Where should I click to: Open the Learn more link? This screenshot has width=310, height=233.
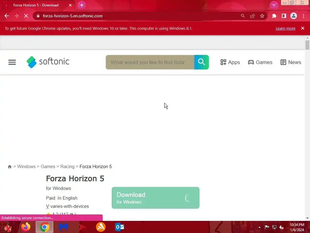(x=285, y=28)
